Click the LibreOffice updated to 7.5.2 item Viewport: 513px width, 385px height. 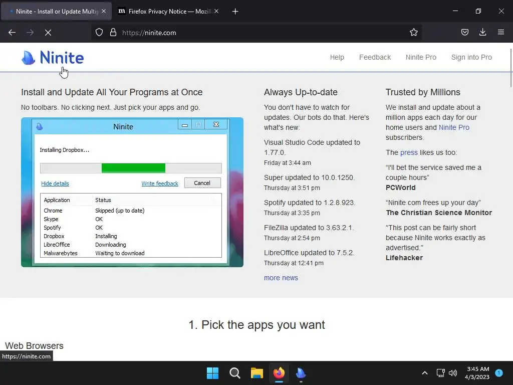point(309,253)
